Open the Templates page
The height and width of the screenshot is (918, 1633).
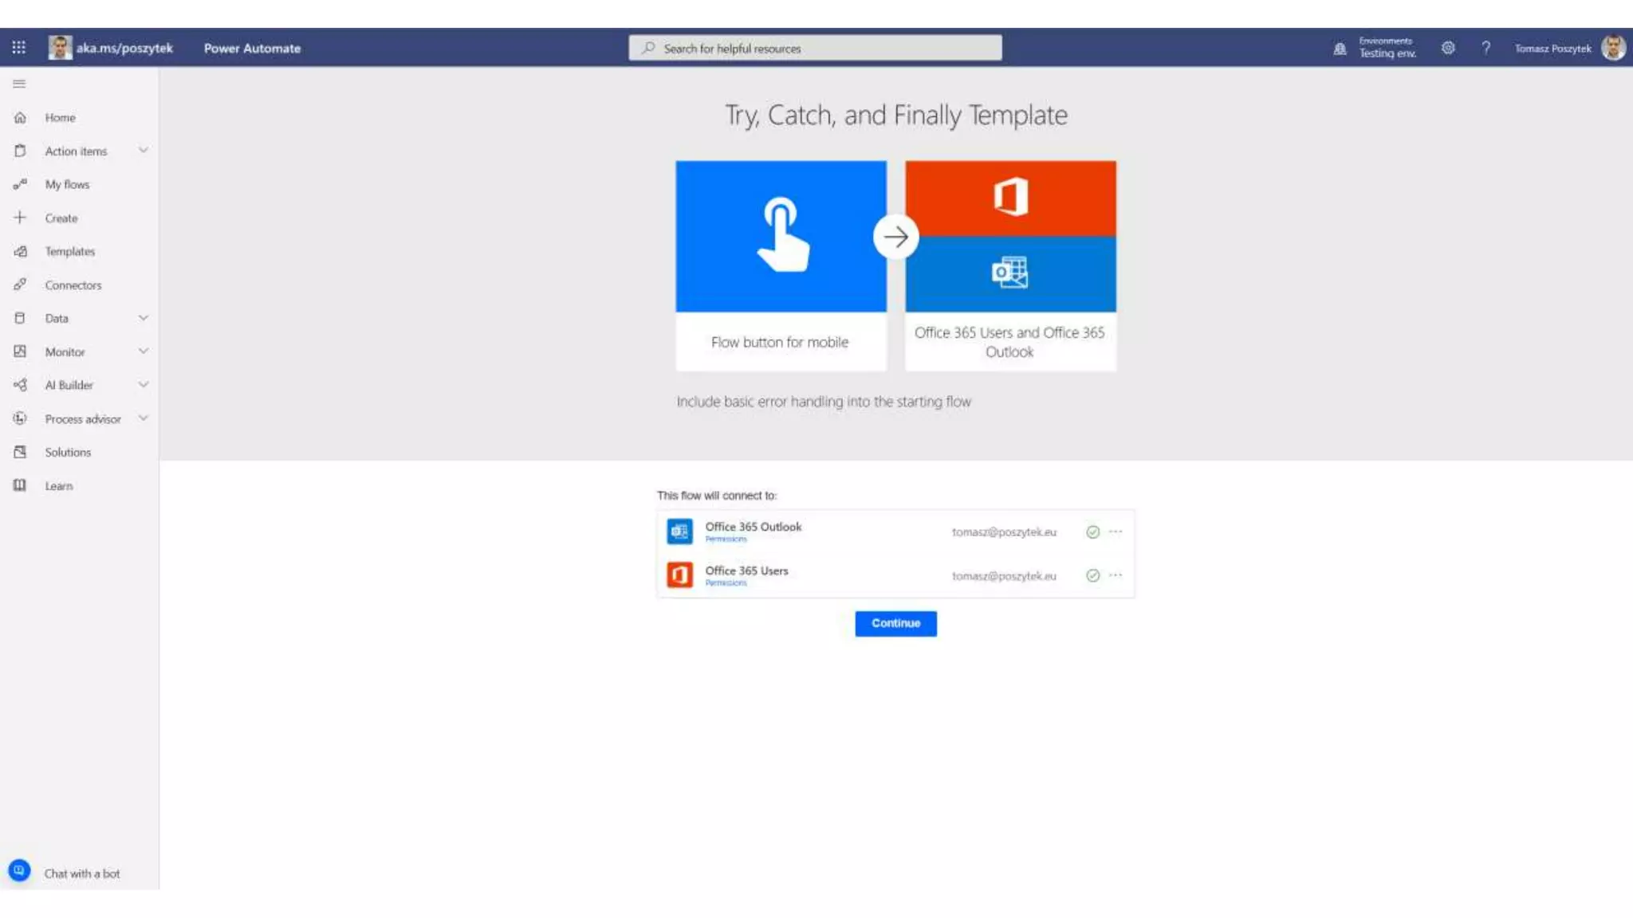click(x=69, y=251)
